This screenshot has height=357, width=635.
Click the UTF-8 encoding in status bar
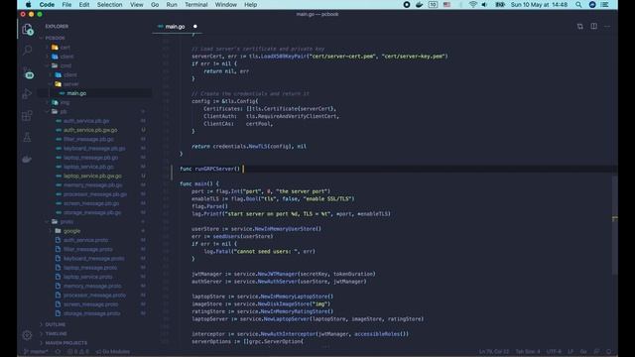(554, 351)
